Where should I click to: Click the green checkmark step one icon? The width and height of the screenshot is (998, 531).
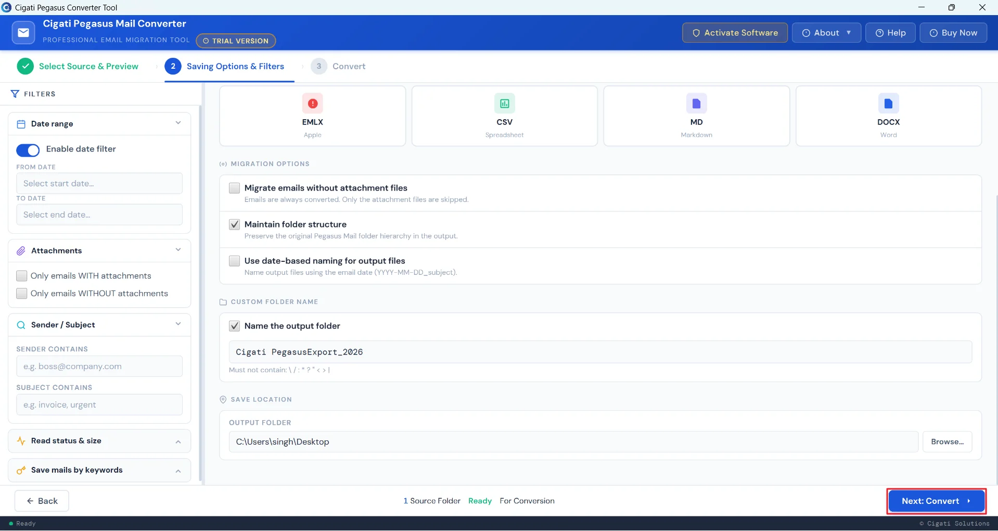coord(25,66)
